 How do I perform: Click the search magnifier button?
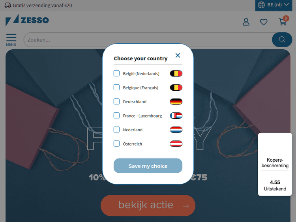point(282,39)
